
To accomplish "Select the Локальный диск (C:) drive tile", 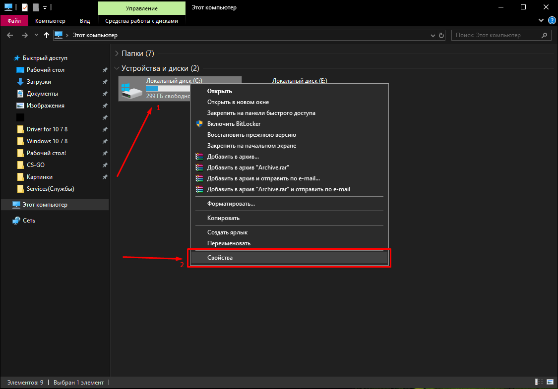I will (154, 89).
